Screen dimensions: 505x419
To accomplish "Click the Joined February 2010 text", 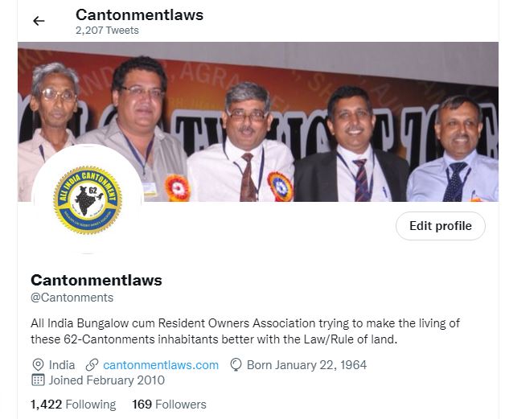I will coord(107,380).
